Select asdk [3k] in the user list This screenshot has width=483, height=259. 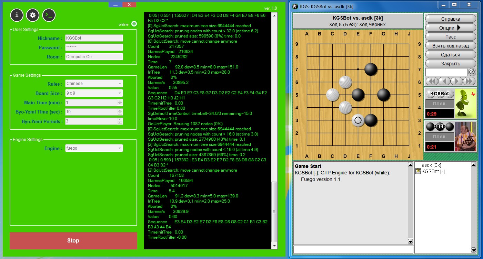pyautogui.click(x=431, y=165)
